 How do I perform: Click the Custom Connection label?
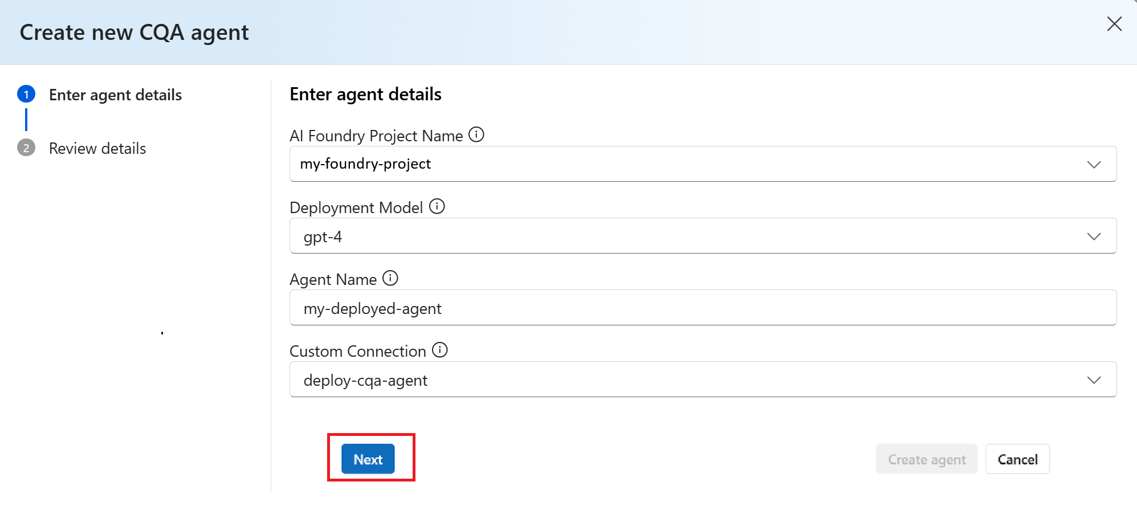click(x=358, y=351)
